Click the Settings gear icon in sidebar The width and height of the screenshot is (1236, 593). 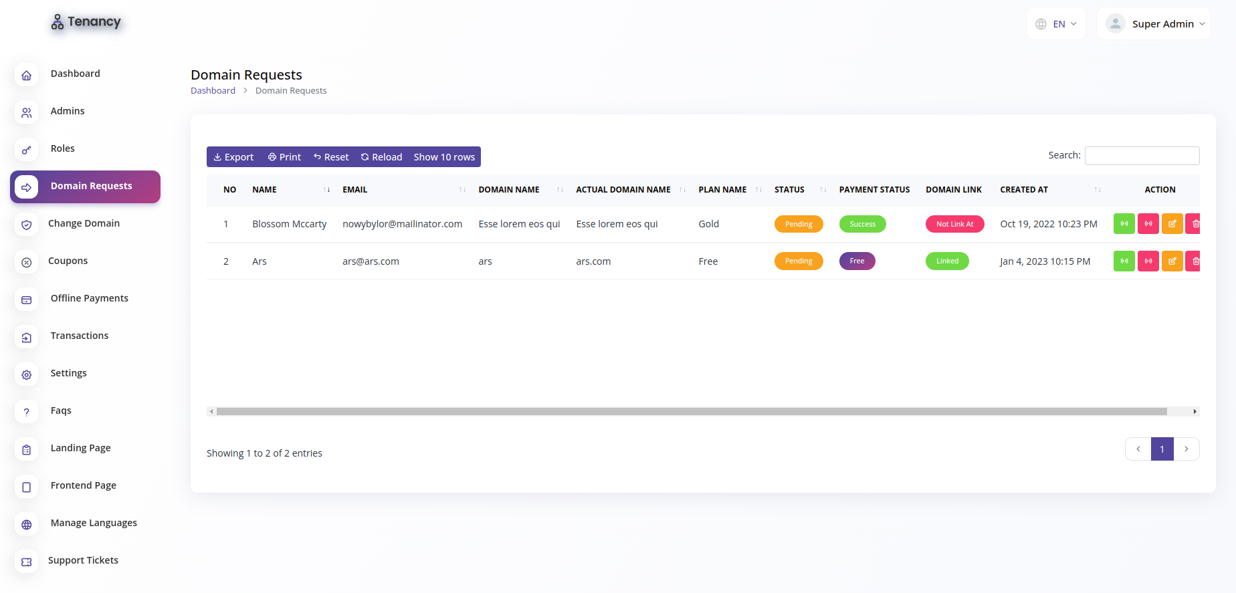[x=26, y=375]
